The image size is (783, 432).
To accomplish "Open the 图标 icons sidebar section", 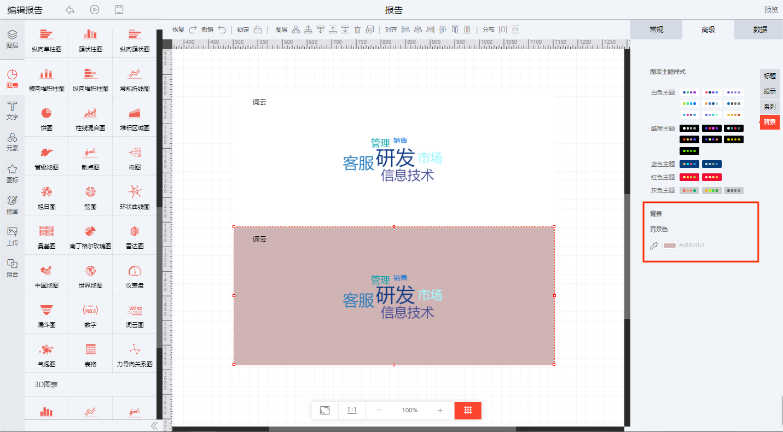I will [12, 173].
